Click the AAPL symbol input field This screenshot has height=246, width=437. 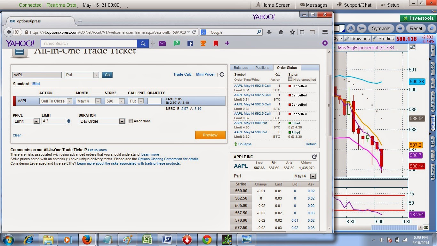click(x=37, y=75)
